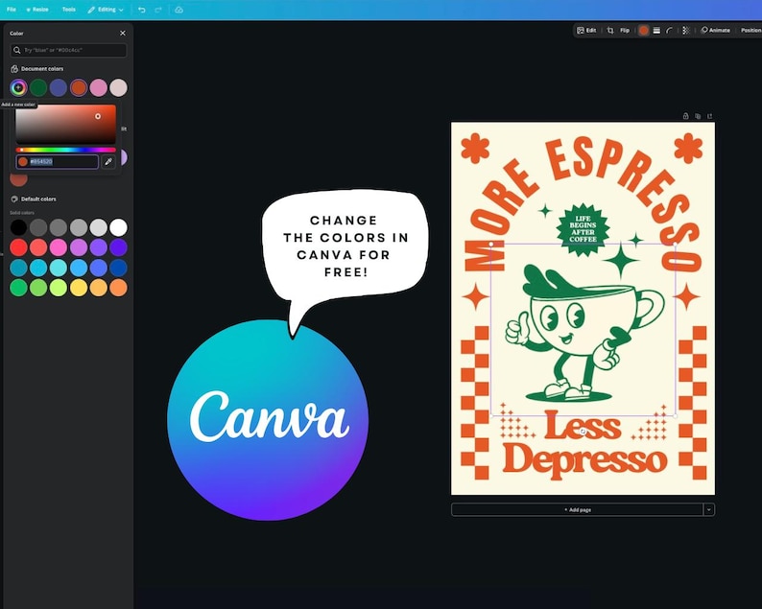
Task: Close the Color panel
Action: (123, 33)
